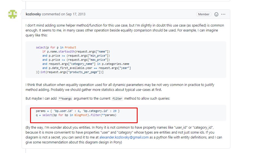Add a reaction with the smiley icon
Viewport: 270px width, 153px height.
click(x=216, y=14)
